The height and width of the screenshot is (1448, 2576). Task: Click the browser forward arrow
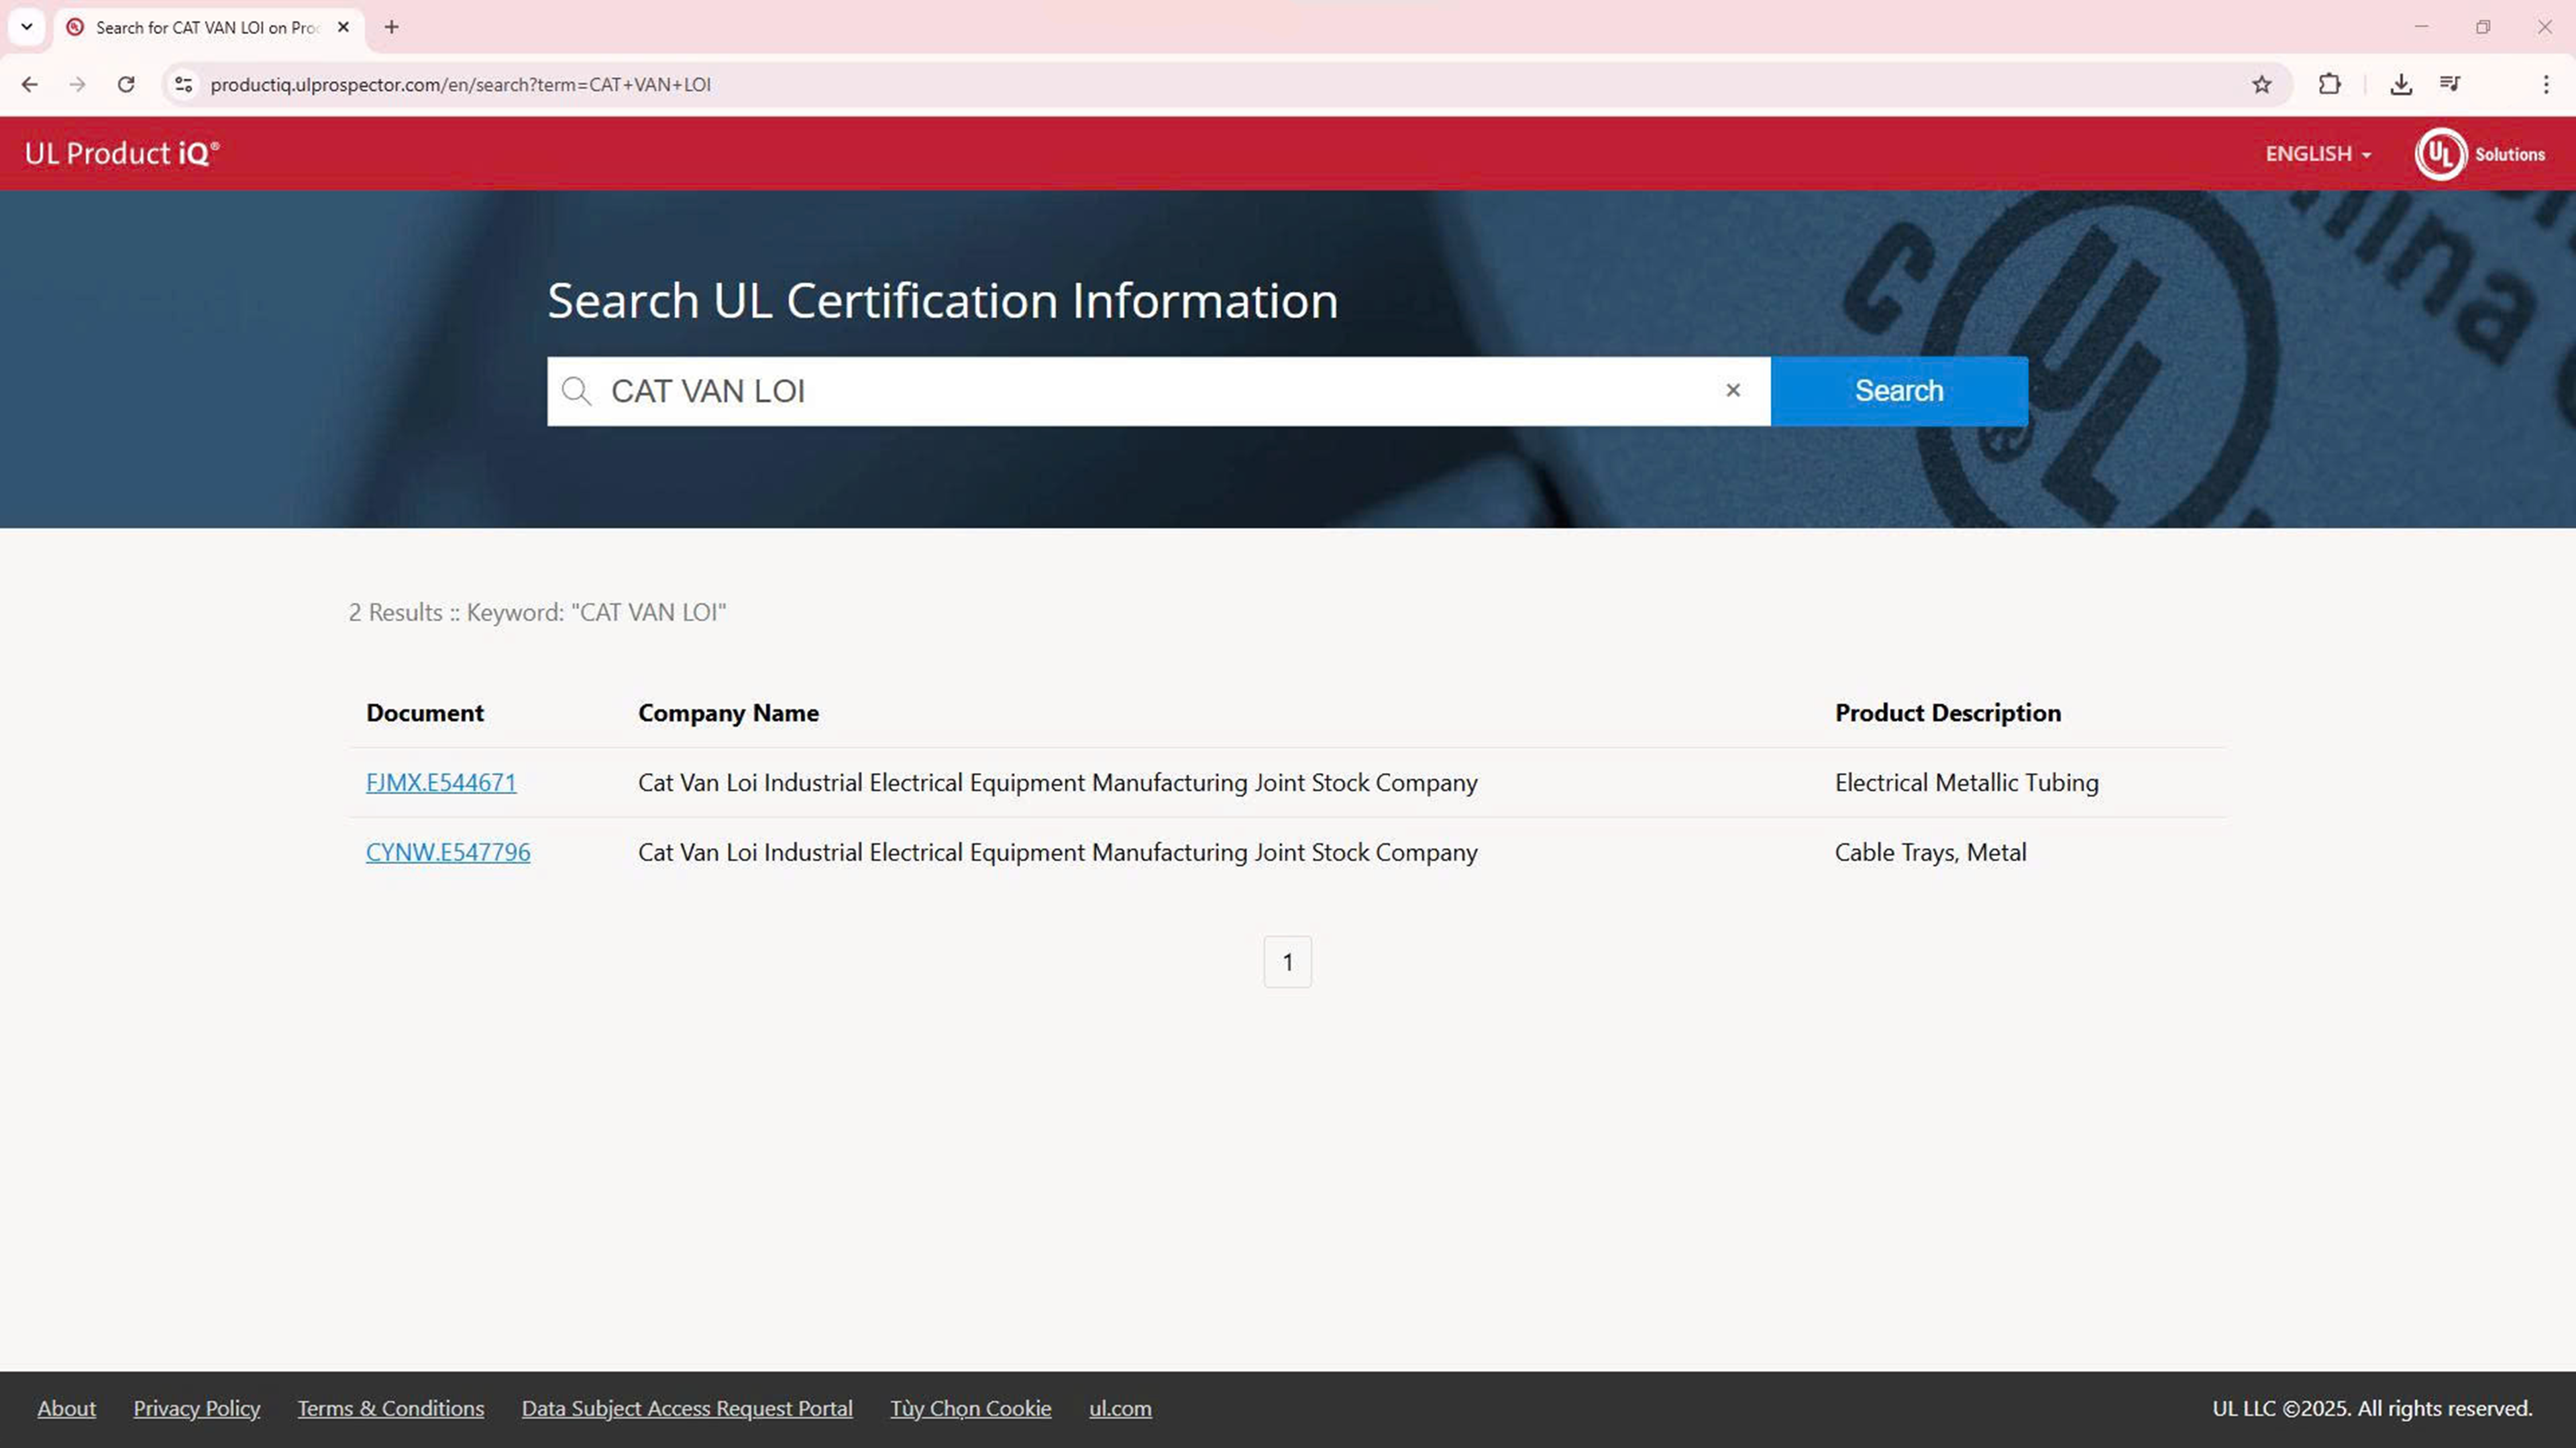[77, 85]
